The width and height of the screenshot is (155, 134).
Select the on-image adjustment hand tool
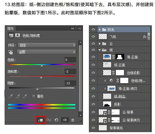11,52
